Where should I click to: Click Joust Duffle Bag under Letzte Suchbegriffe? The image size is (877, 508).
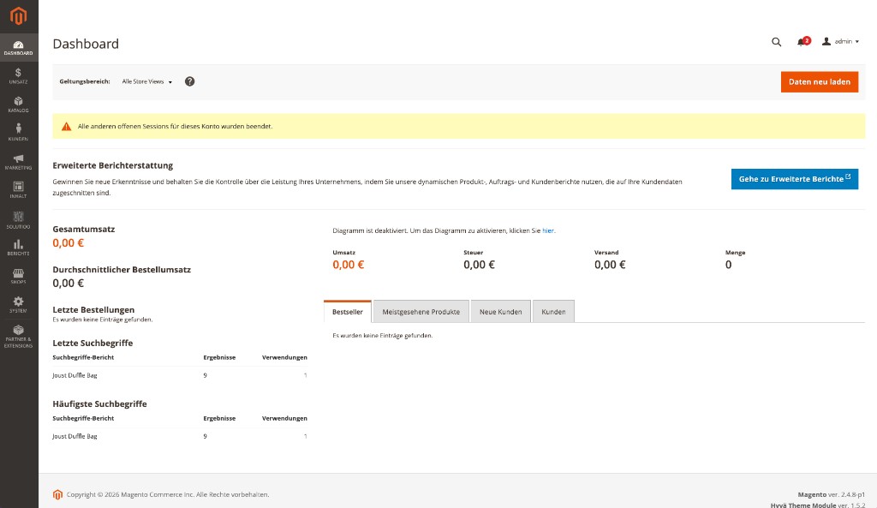pos(75,375)
